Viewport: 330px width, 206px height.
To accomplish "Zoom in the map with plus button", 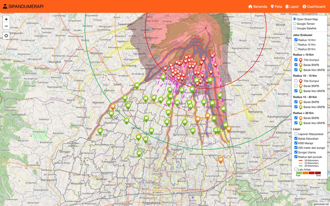I will click(6, 19).
